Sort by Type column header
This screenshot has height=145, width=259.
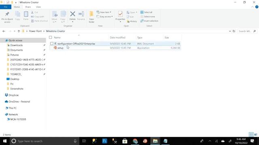140,37
